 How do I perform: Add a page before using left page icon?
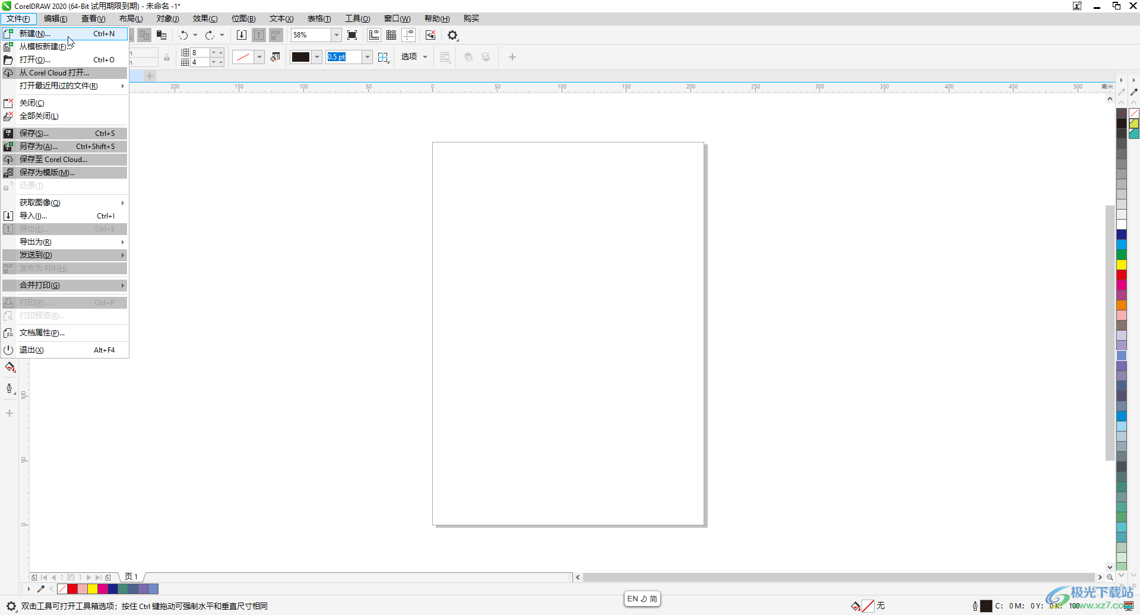click(x=34, y=577)
